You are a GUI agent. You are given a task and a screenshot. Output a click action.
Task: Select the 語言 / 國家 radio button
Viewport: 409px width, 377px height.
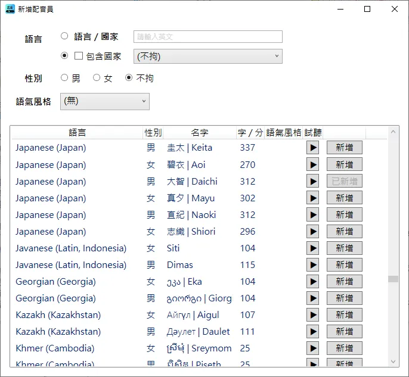(64, 36)
